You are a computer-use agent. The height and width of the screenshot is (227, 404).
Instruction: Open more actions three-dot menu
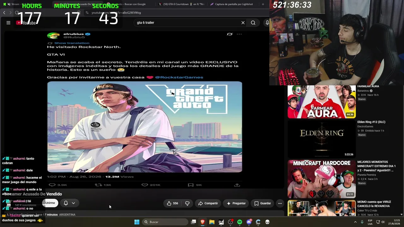pos(280,203)
